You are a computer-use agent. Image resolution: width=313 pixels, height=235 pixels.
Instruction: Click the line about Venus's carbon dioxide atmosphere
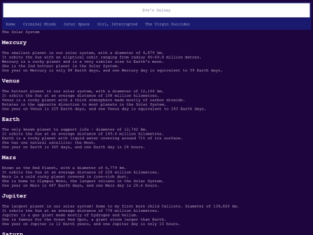[x=93, y=100]
